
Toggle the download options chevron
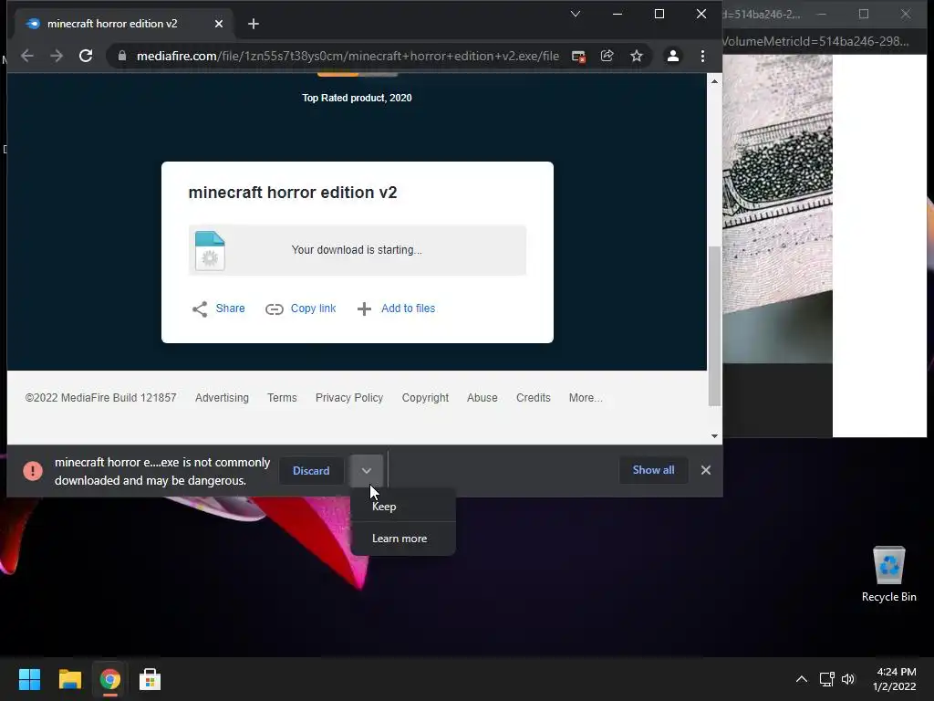(367, 471)
